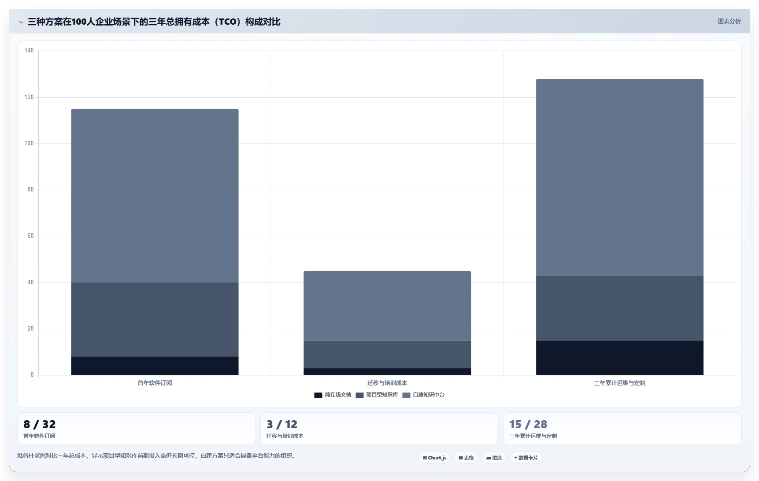Viewport: 759px width, 481px height.
Task: Click the y-axis tick label 20
Action: coord(30,329)
